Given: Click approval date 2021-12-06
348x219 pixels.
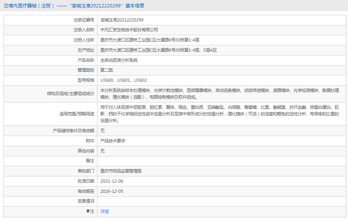Looking at the screenshot, I should 112,181.
